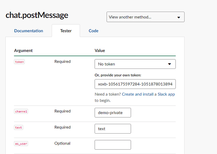Follow the "Create and install a Slack app" link
The height and width of the screenshot is (154, 217).
pos(148,94)
